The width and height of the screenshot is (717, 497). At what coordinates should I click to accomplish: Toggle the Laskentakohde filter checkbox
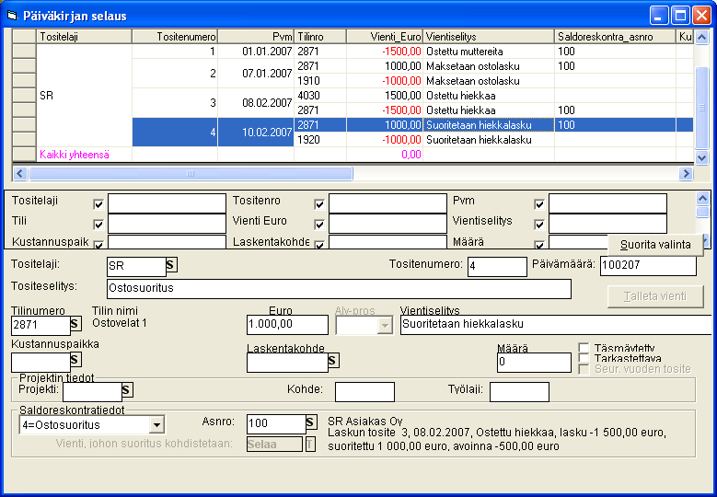coord(319,245)
